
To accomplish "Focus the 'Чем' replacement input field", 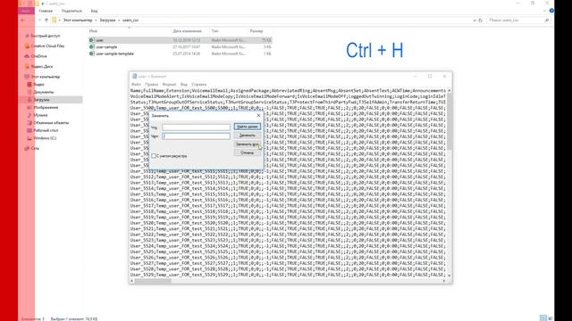I will click(x=196, y=136).
